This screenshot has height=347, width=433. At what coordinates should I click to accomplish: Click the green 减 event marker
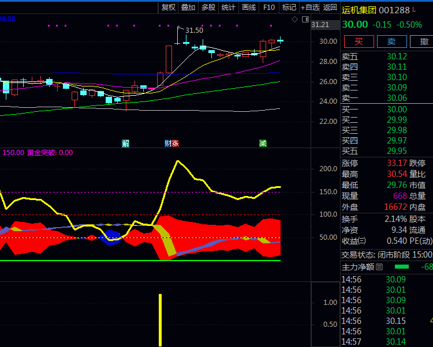pos(263,143)
